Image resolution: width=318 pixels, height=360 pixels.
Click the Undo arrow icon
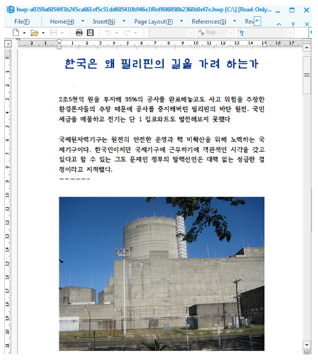coord(108,33)
